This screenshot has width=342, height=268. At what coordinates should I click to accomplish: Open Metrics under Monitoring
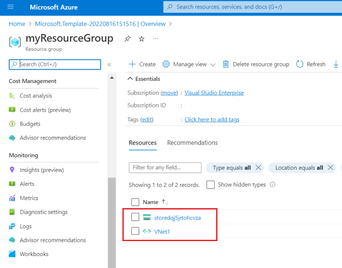(29, 198)
